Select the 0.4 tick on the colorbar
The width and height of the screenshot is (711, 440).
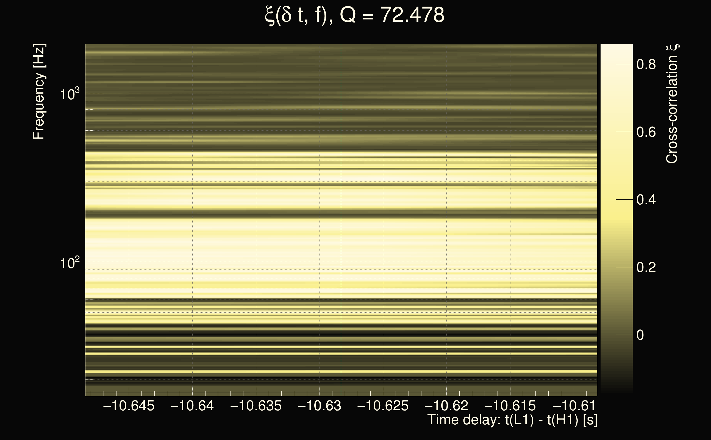[646, 200]
